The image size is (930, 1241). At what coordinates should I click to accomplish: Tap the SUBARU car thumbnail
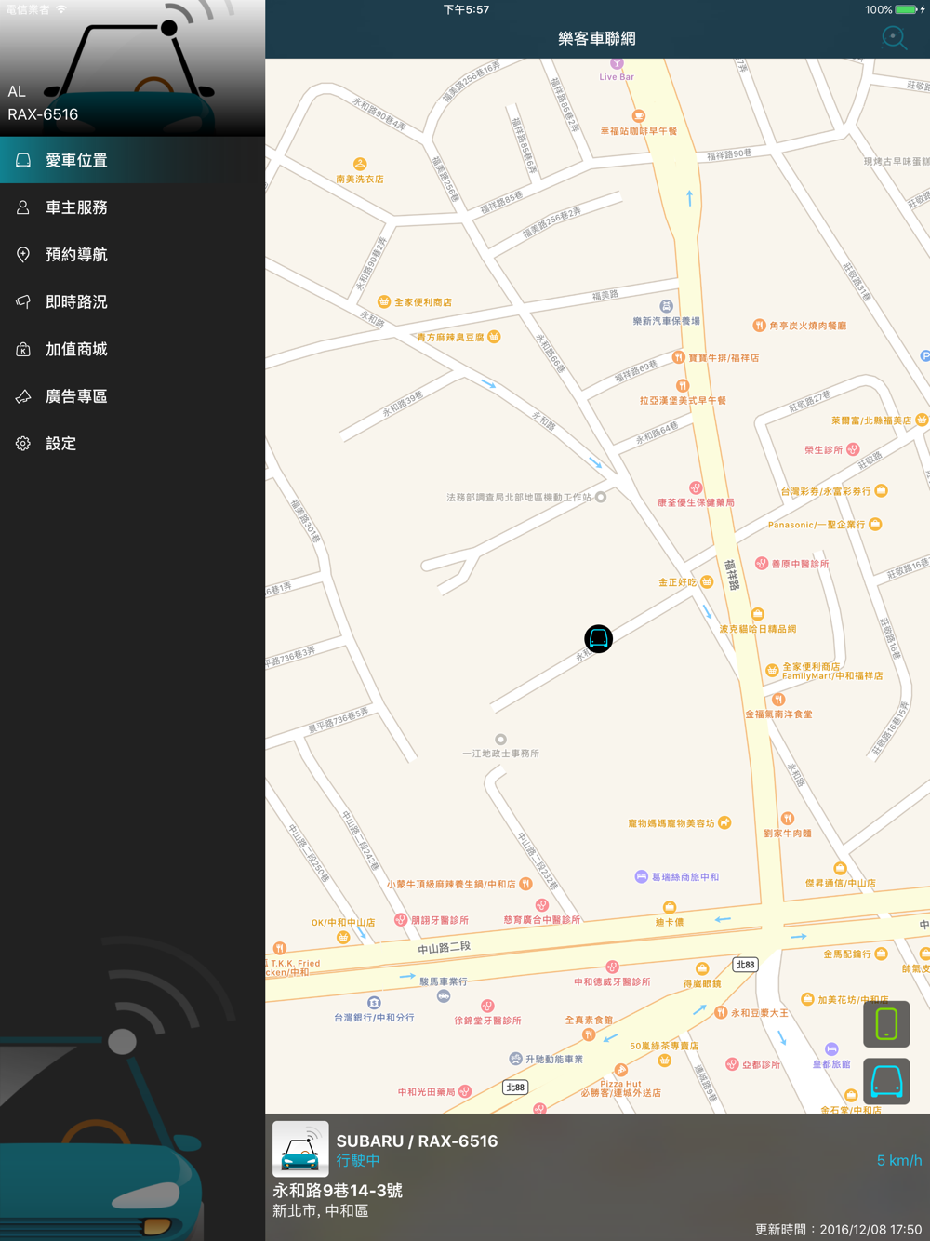[x=300, y=1149]
